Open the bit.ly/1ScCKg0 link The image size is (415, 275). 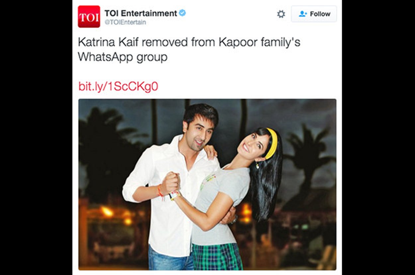[x=118, y=86]
